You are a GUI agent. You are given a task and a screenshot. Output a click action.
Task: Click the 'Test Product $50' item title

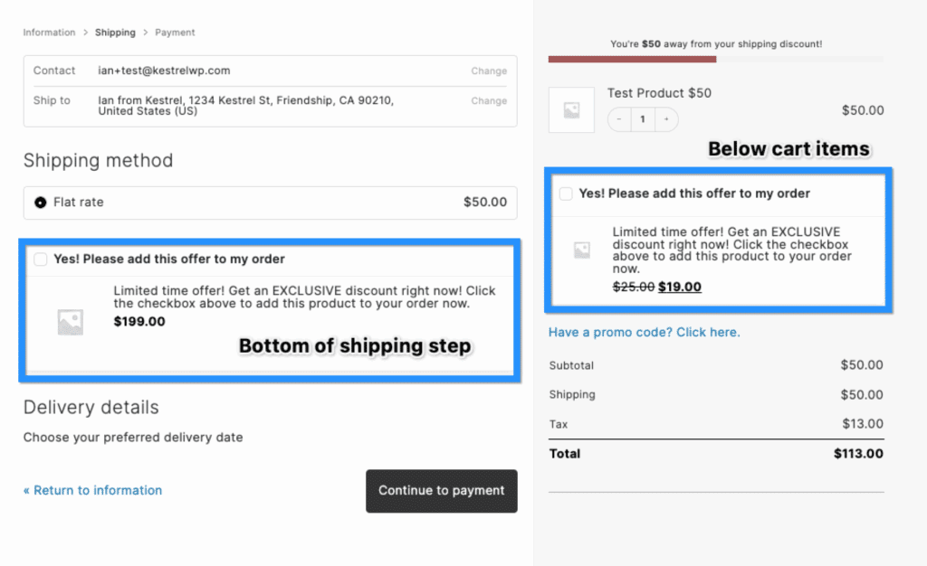click(x=659, y=93)
